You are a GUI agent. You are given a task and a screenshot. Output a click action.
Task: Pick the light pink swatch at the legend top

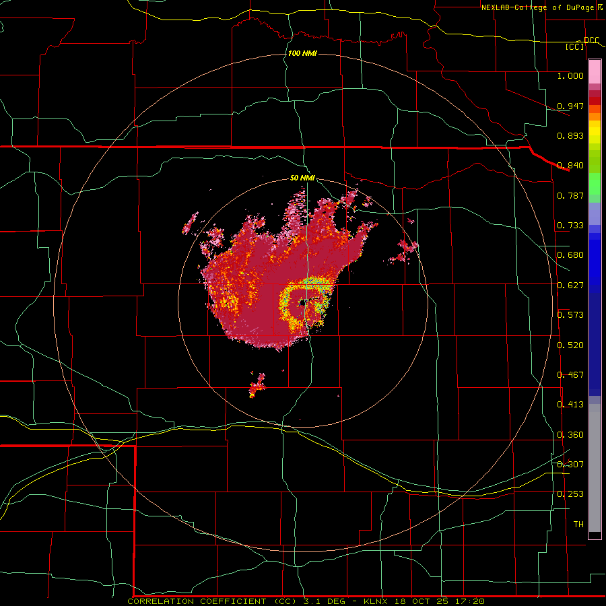tap(595, 72)
